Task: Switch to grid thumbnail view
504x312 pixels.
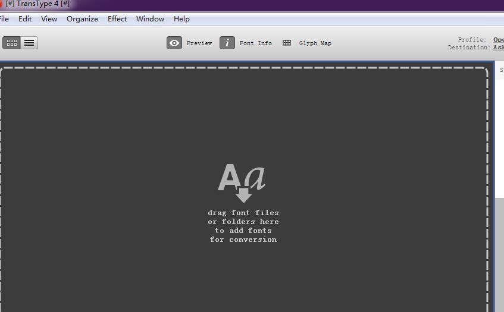Action: 11,43
